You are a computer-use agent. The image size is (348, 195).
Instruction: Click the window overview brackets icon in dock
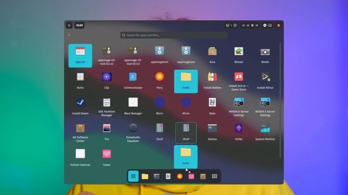214,176
